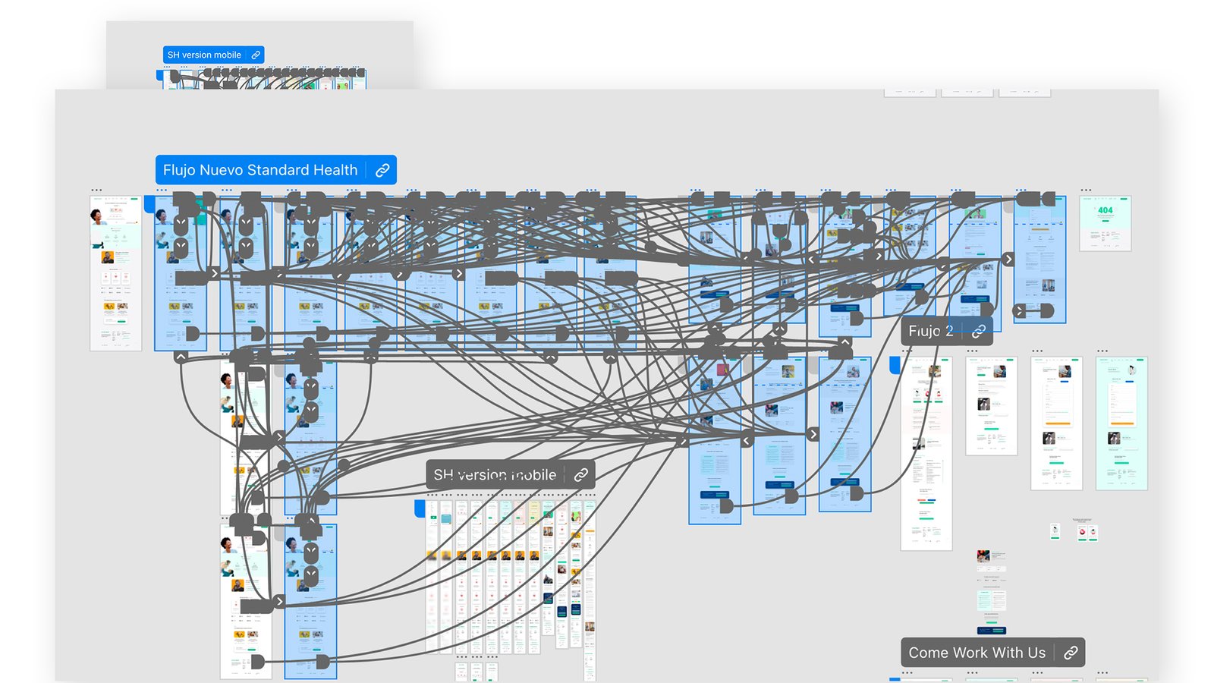1214x683 pixels.
Task: Open ellipsis menu above the 404 artboard
Action: tap(1086, 190)
